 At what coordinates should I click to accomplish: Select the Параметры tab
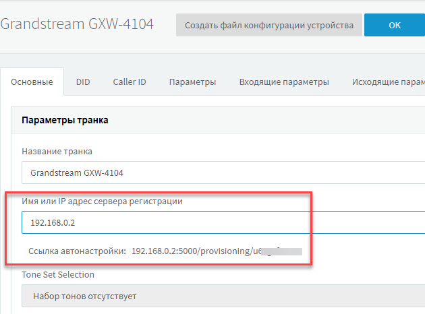192,82
